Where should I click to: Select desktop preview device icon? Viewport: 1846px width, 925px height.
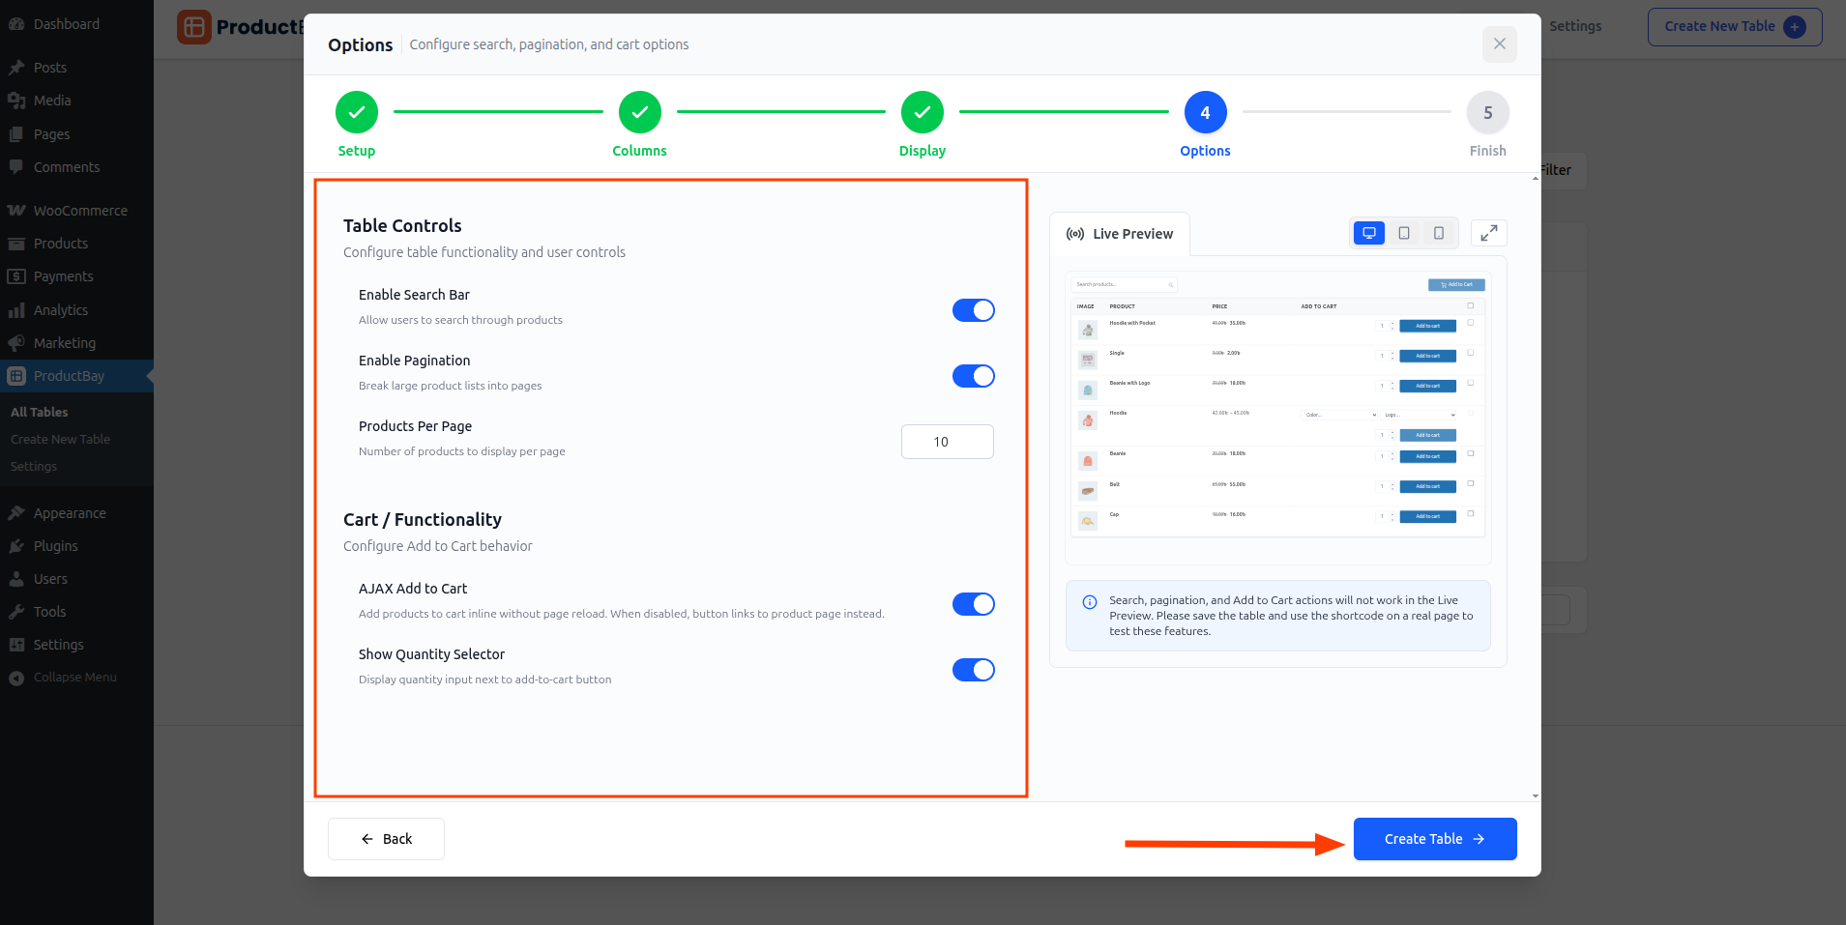(x=1368, y=233)
